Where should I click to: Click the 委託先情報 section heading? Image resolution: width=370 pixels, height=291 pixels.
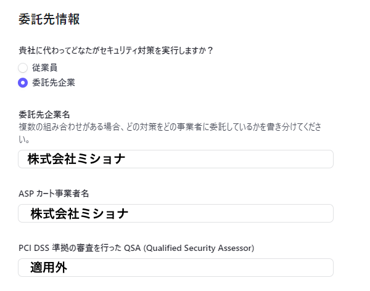50,19
